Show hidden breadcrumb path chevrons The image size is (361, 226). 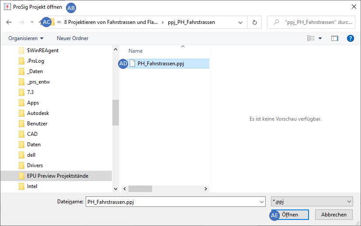tap(59, 22)
